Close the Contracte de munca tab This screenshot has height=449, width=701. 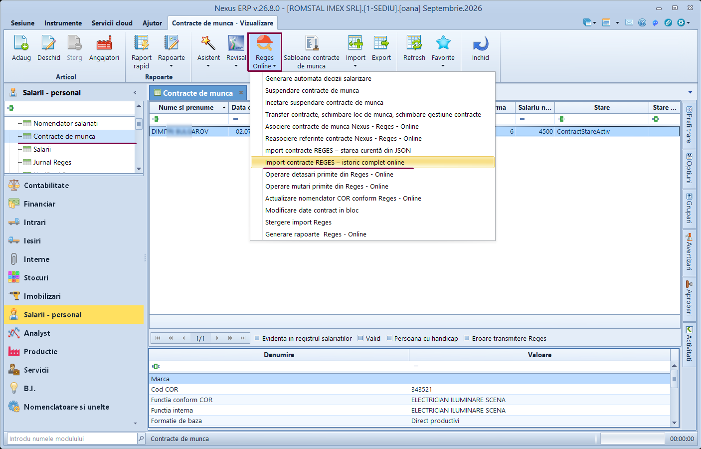241,92
